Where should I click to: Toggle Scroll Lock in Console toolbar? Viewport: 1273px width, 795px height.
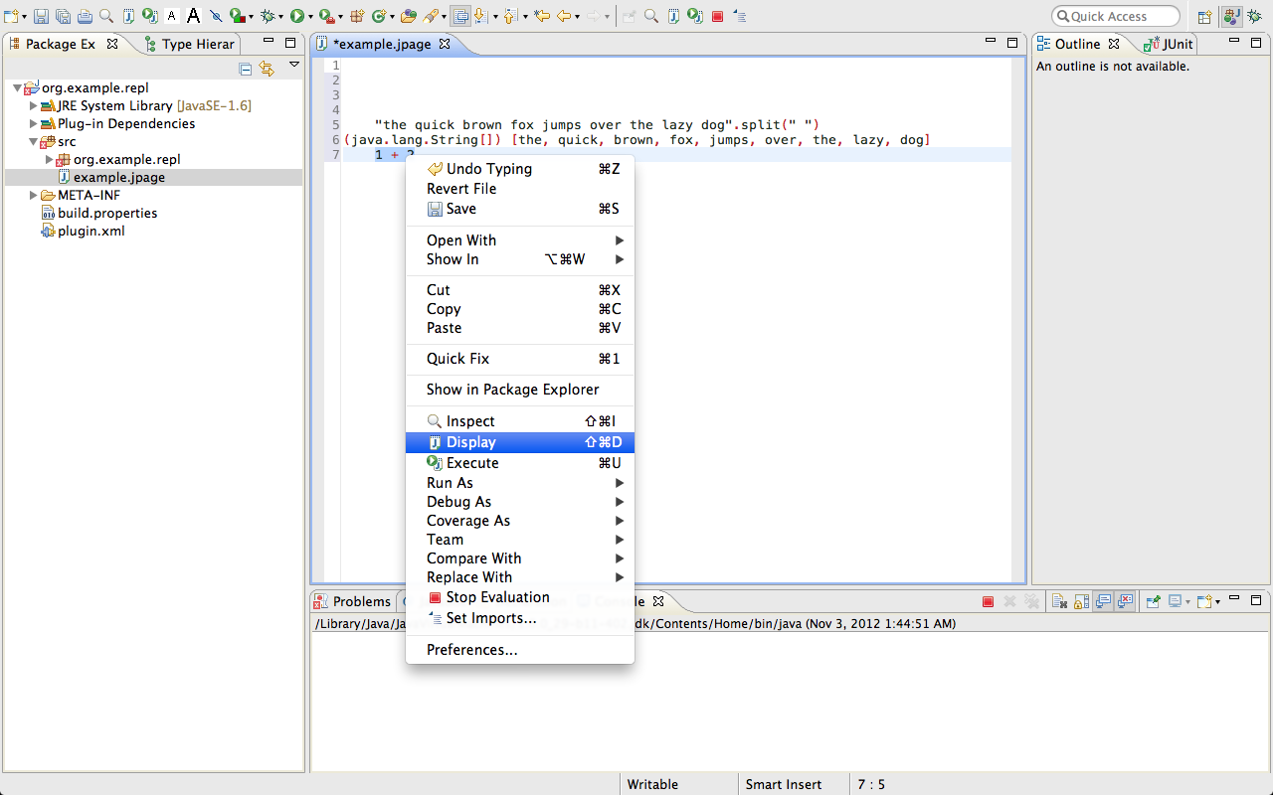pyautogui.click(x=1081, y=601)
